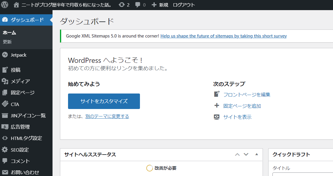
Task: Click the コメント bubble icon in sidebar
Action: [x=5, y=161]
